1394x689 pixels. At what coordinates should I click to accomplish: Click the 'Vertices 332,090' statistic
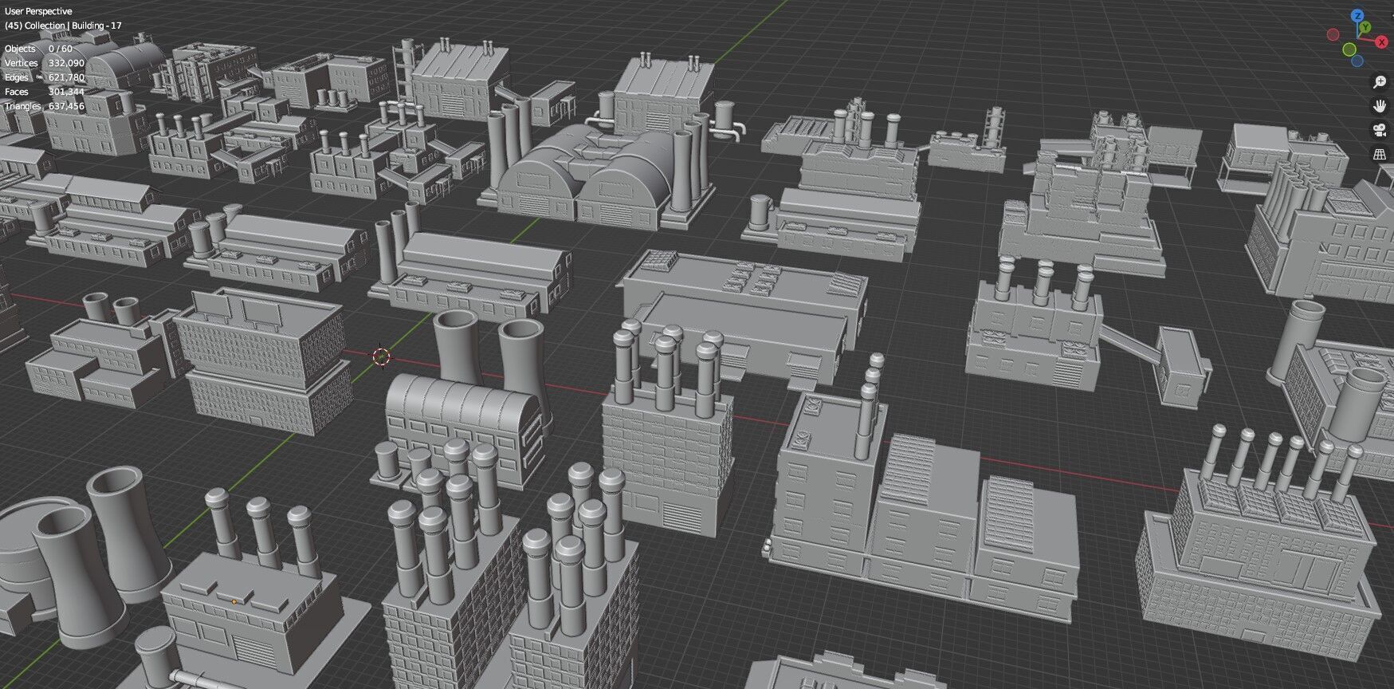[x=45, y=63]
